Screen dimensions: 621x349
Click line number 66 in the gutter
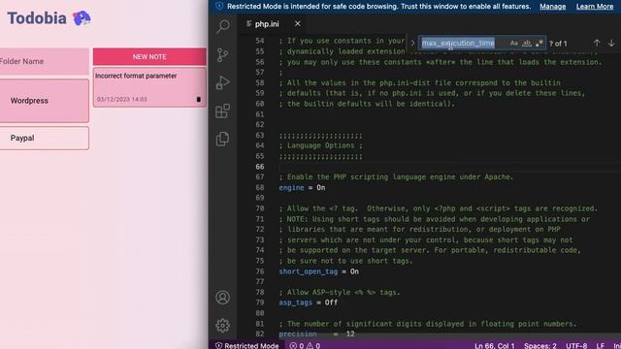click(x=260, y=167)
